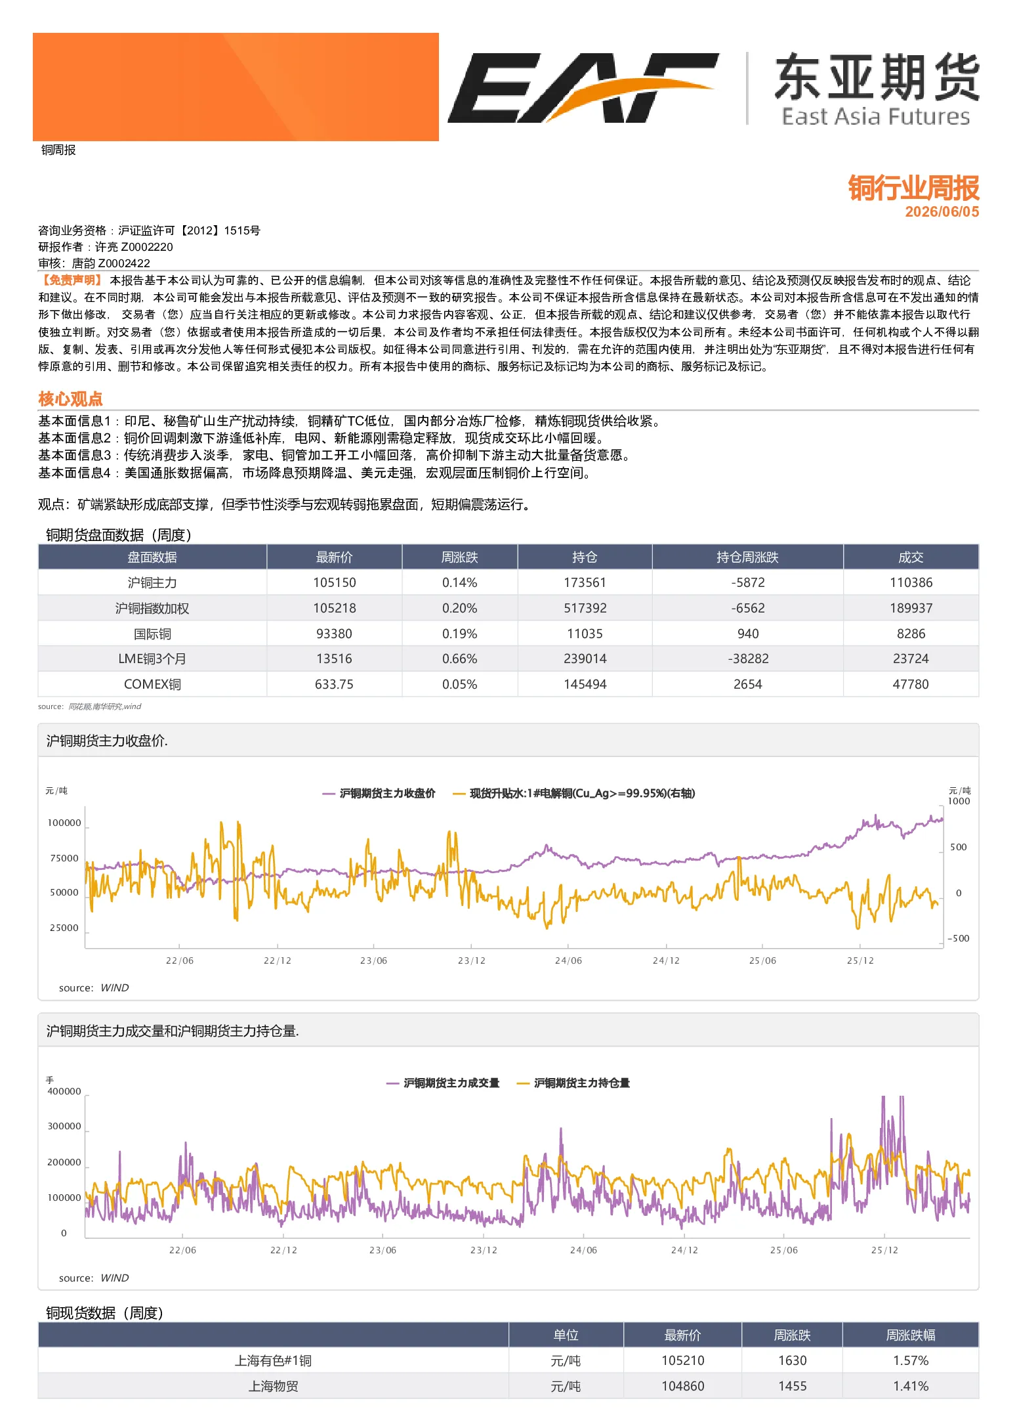
Task: Click the 上海物贸 row label
Action: point(274,1386)
